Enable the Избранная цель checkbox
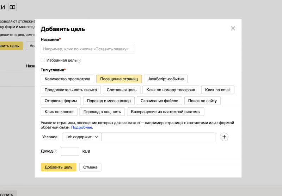Viewport: 282px width, 196px height. pyautogui.click(x=43, y=60)
